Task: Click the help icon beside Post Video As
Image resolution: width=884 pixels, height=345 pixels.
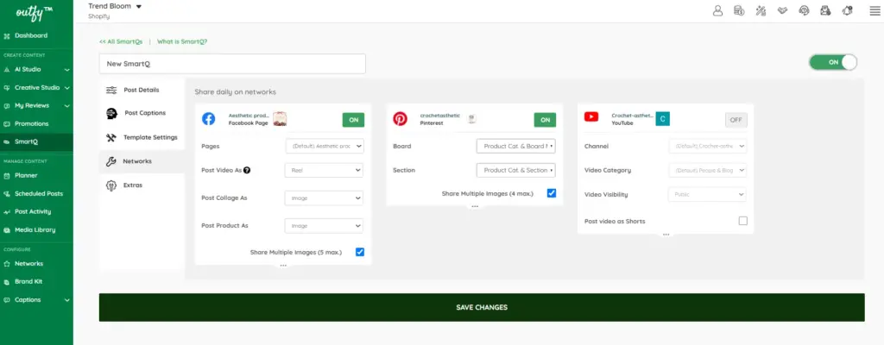Action: point(247,170)
